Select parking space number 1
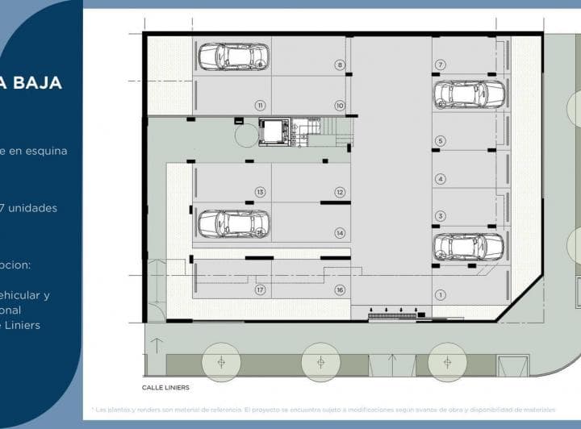 point(441,295)
